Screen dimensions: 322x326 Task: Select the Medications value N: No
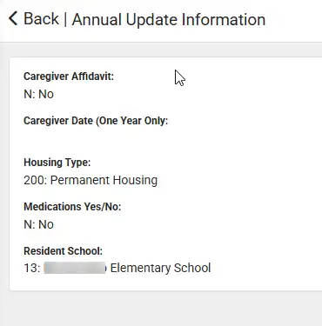point(38,224)
